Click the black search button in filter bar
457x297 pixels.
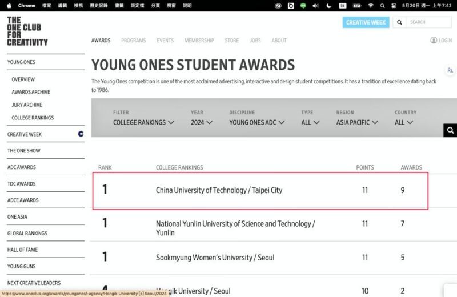click(x=450, y=130)
